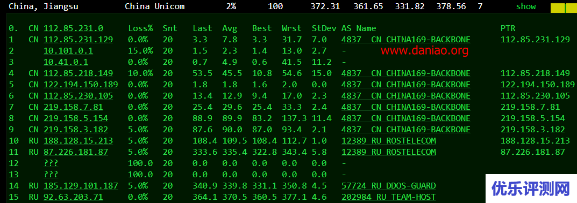The height and width of the screenshot is (203, 577).
Task: Click the ??? entry on hop 12
Action: (x=51, y=163)
